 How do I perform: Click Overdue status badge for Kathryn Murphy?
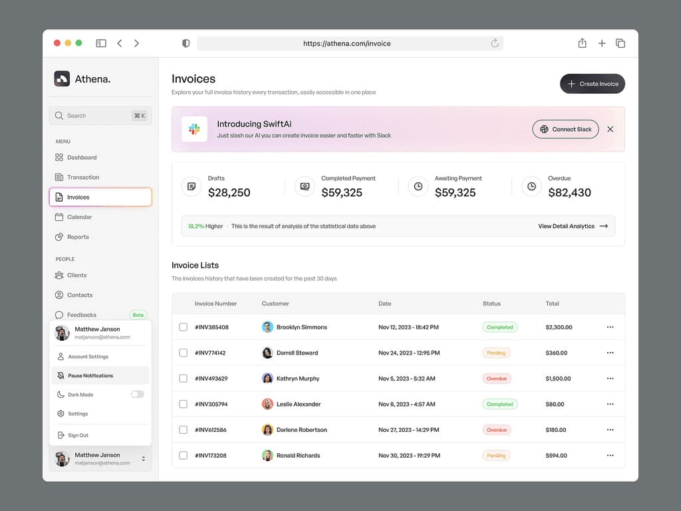497,379
